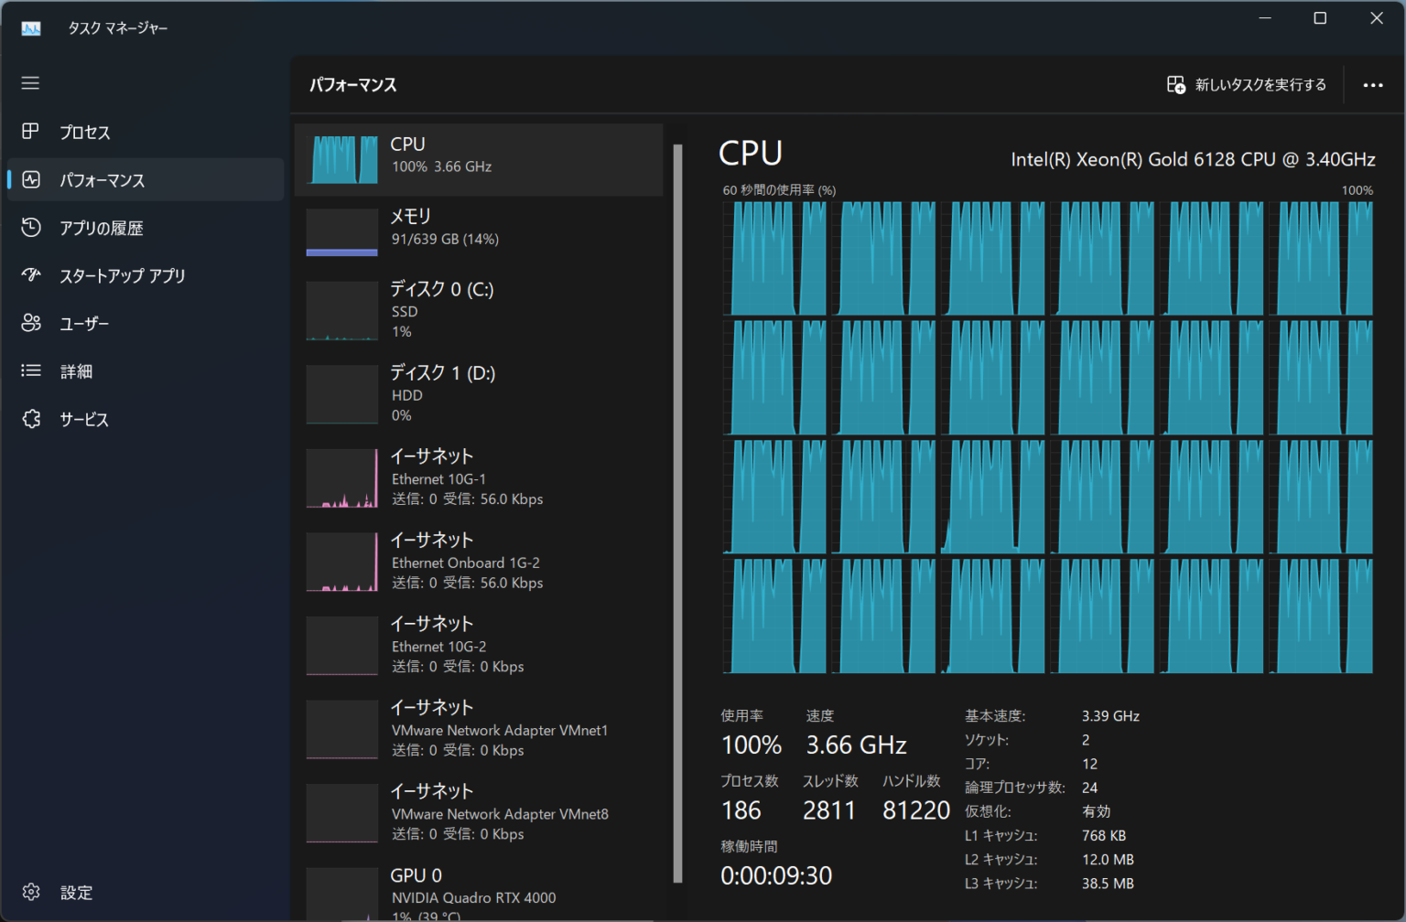The image size is (1406, 922).
Task: Open the Details list icon
Action: tap(30, 370)
